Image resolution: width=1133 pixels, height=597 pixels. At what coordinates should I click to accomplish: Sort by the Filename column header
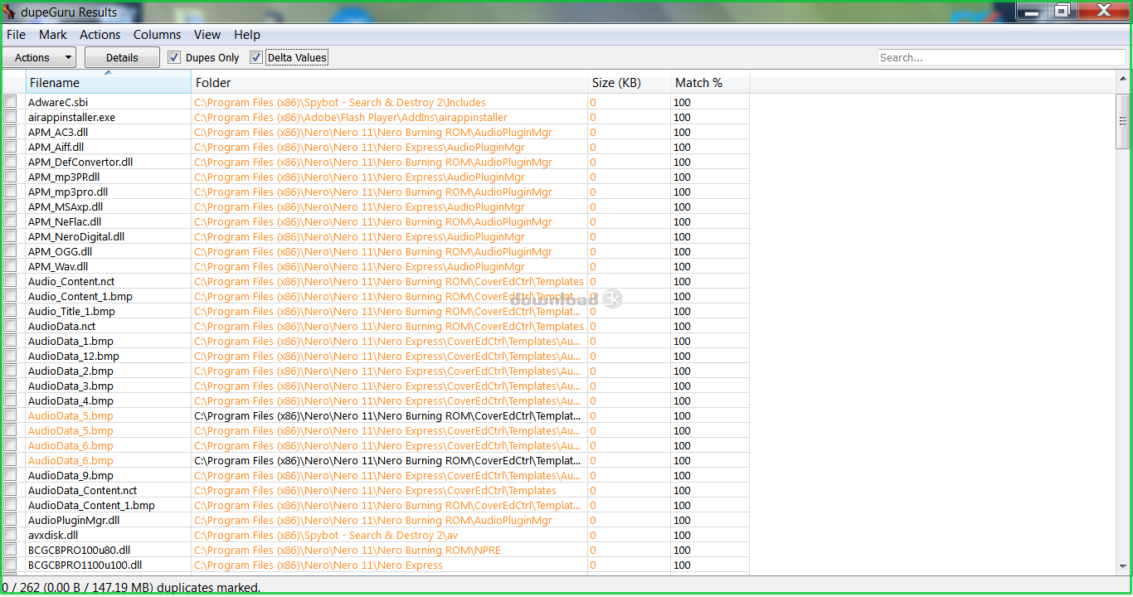109,83
